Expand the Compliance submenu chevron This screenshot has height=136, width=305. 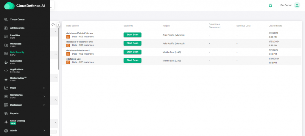pyautogui.click(x=44, y=96)
